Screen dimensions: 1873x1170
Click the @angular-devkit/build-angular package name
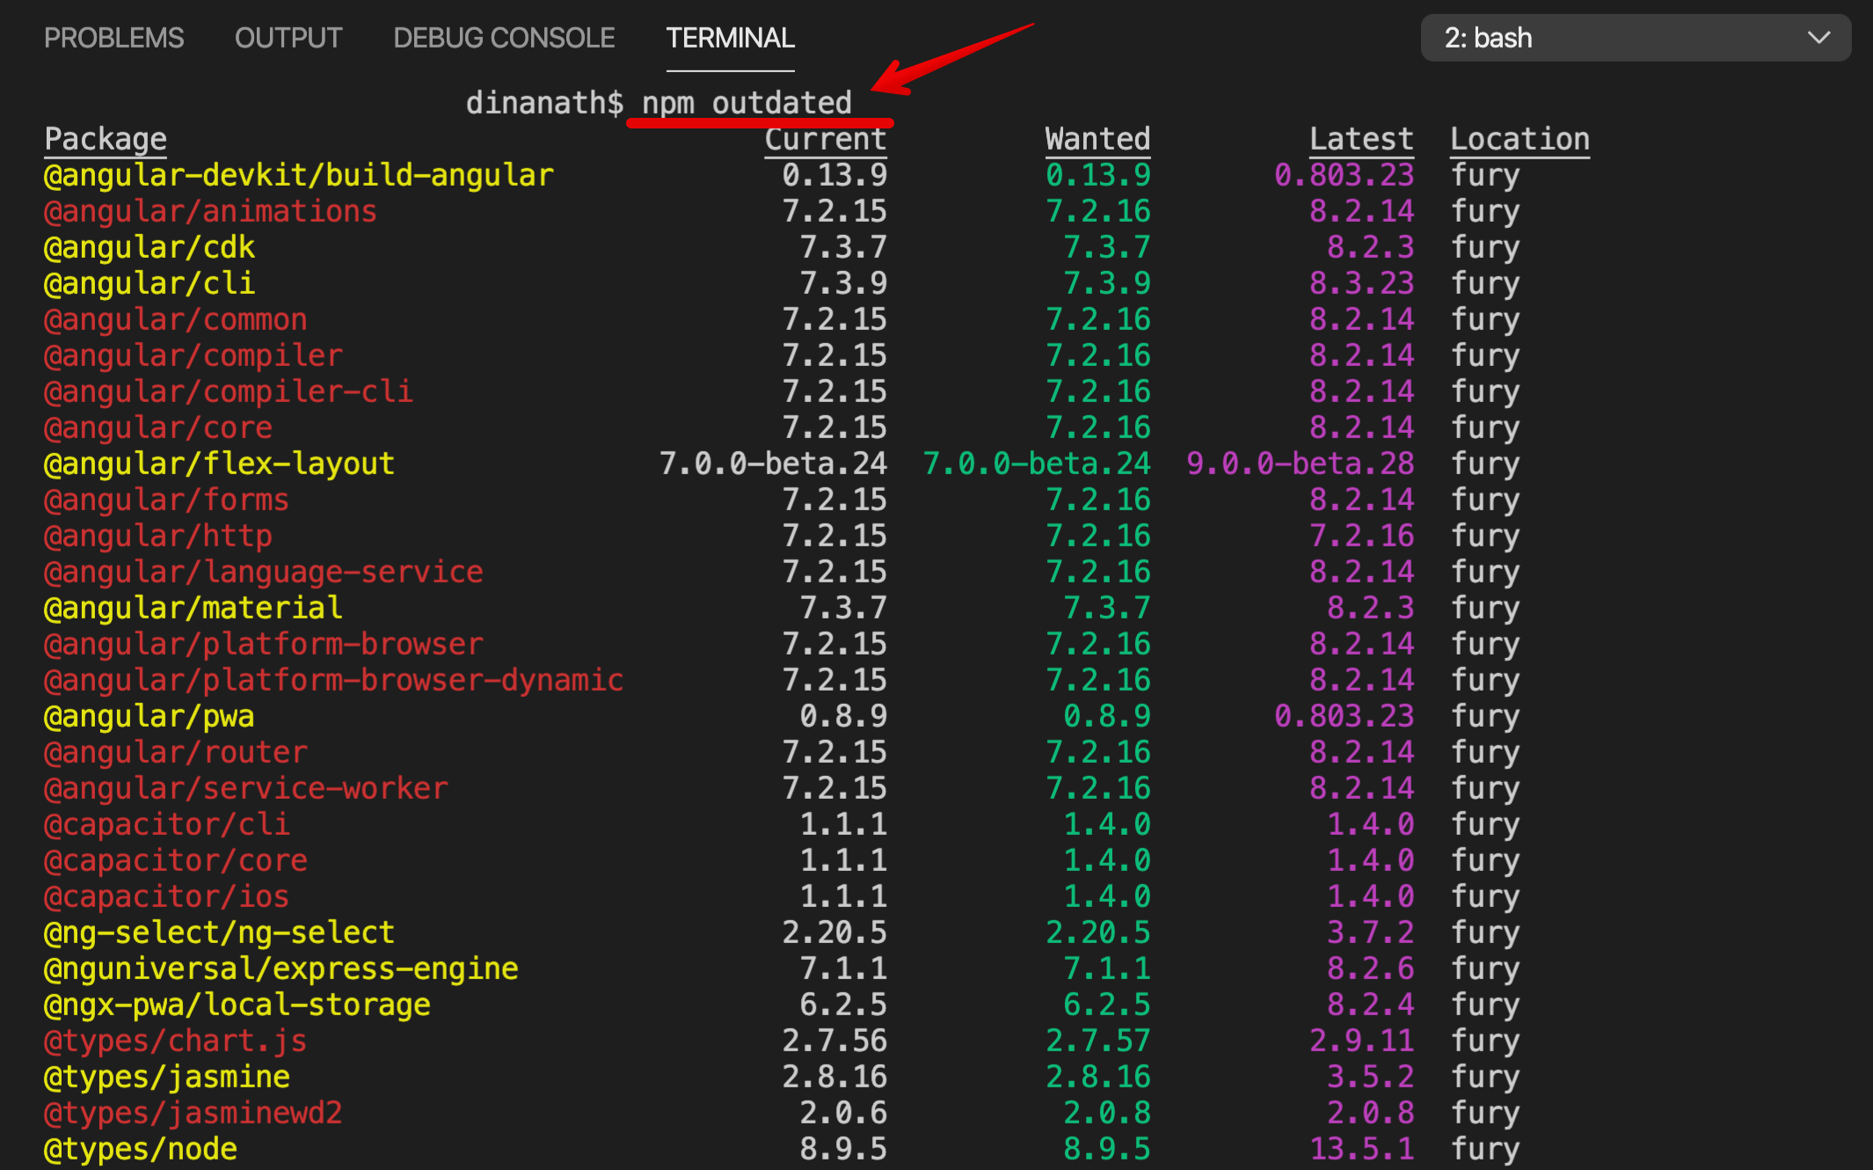click(x=299, y=175)
